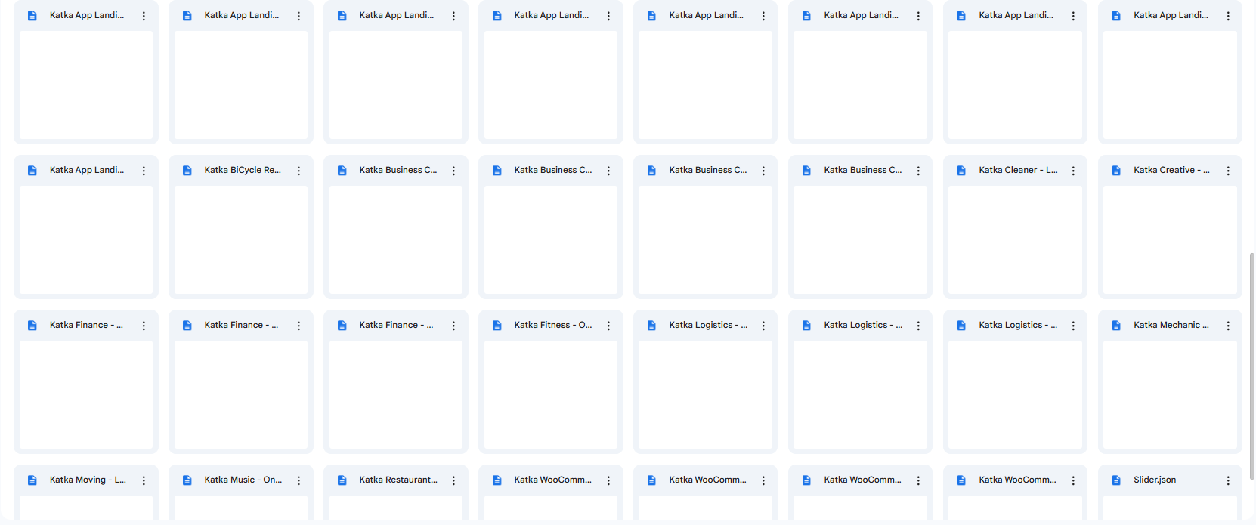Open more actions for Slider.json file
Viewport: 1256px width, 525px height.
point(1228,480)
